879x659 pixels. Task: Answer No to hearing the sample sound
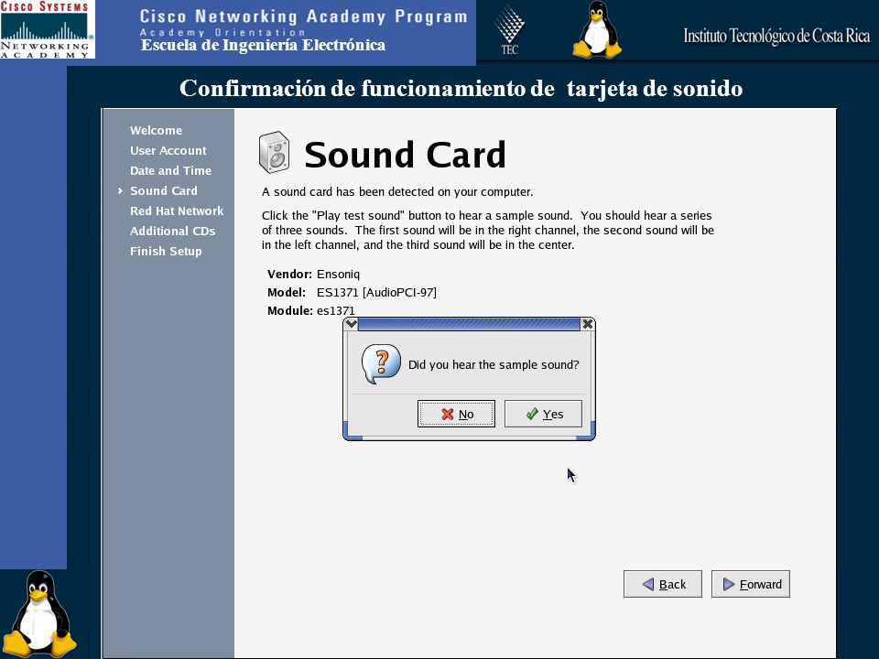click(456, 414)
